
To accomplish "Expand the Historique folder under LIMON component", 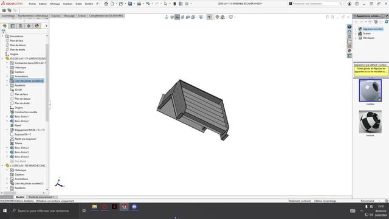I will [x=7, y=68].
